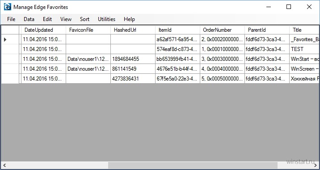Select the Хоккейная title cell

304,79
